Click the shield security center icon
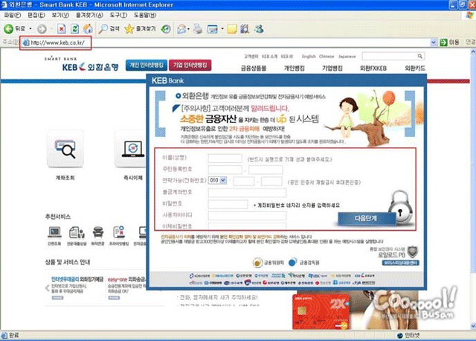Screen dimensions: 476x341 tap(413, 252)
